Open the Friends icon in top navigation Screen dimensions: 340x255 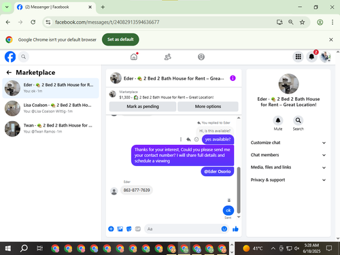tap(168, 56)
